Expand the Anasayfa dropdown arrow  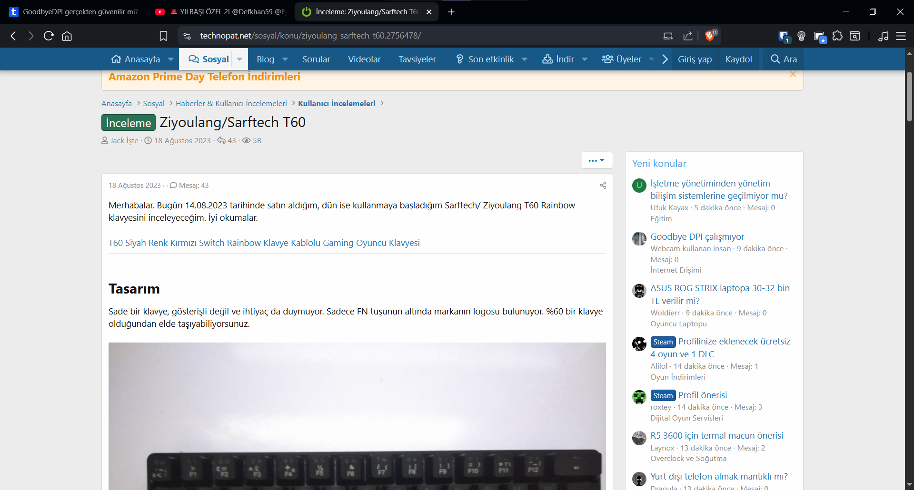(x=171, y=59)
